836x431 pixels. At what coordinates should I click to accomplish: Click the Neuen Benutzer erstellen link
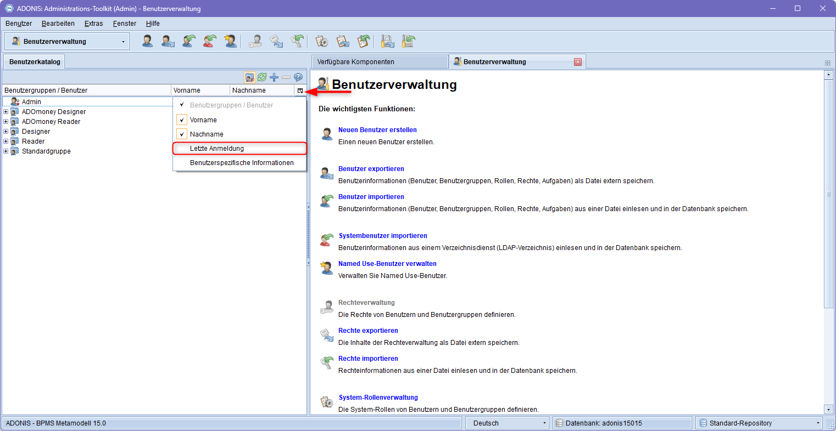coord(377,130)
